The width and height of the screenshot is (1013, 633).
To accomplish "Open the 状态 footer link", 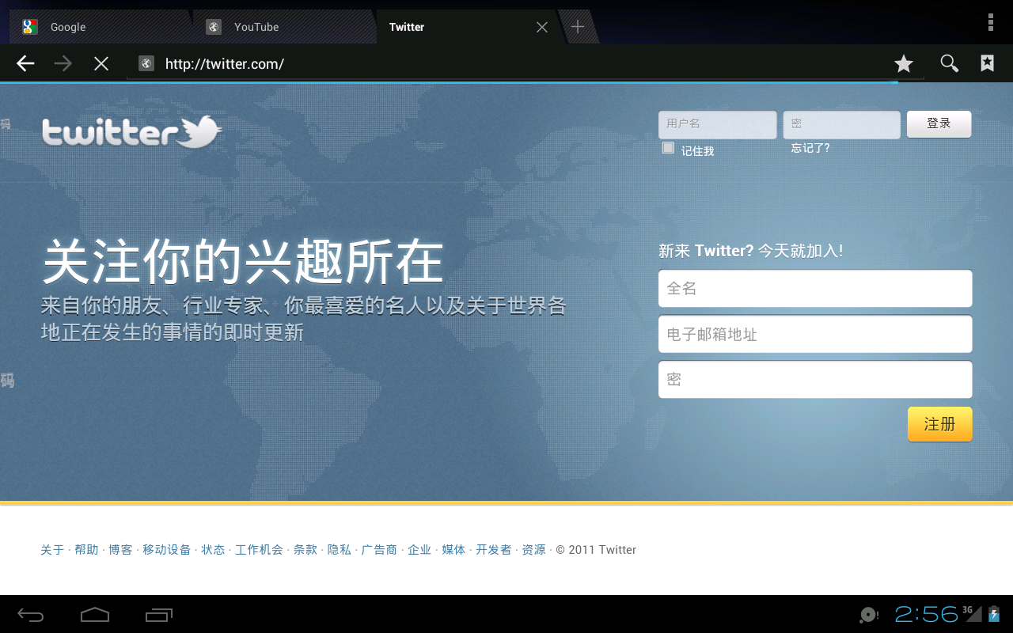I will [x=213, y=550].
